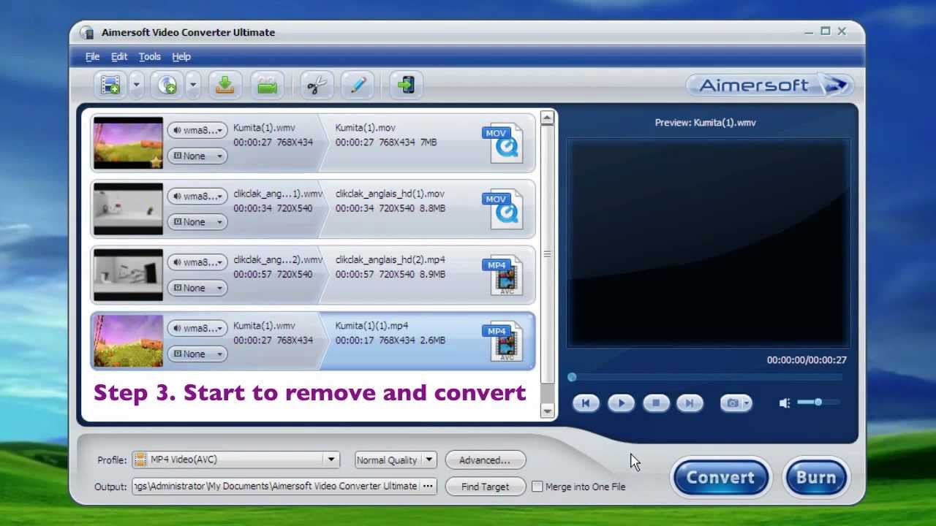Open subtitle None dropdown for clikclak_ang...2).wmv

pyautogui.click(x=197, y=288)
